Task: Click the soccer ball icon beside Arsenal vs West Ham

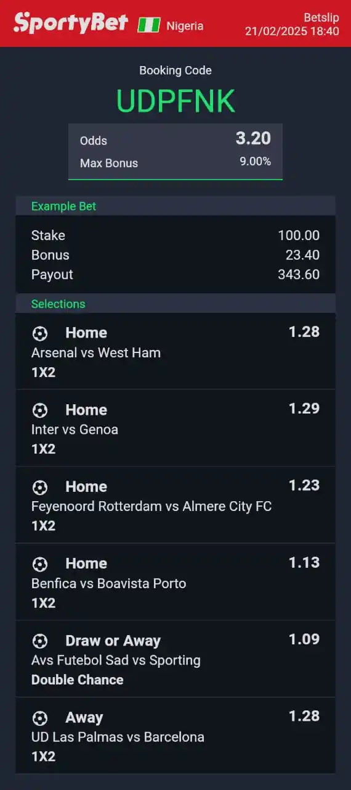Action: point(40,333)
